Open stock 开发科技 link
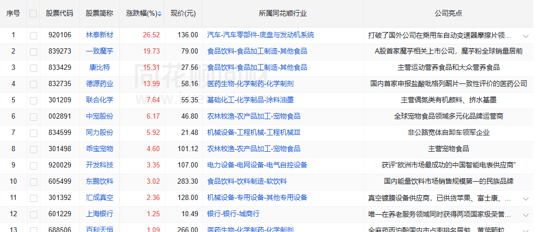The image size is (540, 232). (100, 165)
